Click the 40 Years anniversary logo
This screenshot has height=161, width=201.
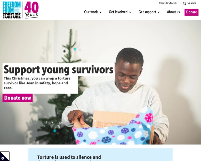tap(31, 10)
